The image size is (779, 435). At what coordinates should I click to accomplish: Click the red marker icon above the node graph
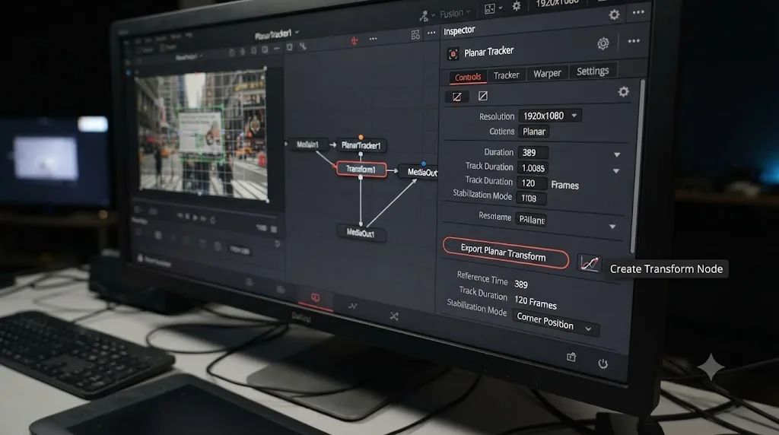[x=355, y=41]
